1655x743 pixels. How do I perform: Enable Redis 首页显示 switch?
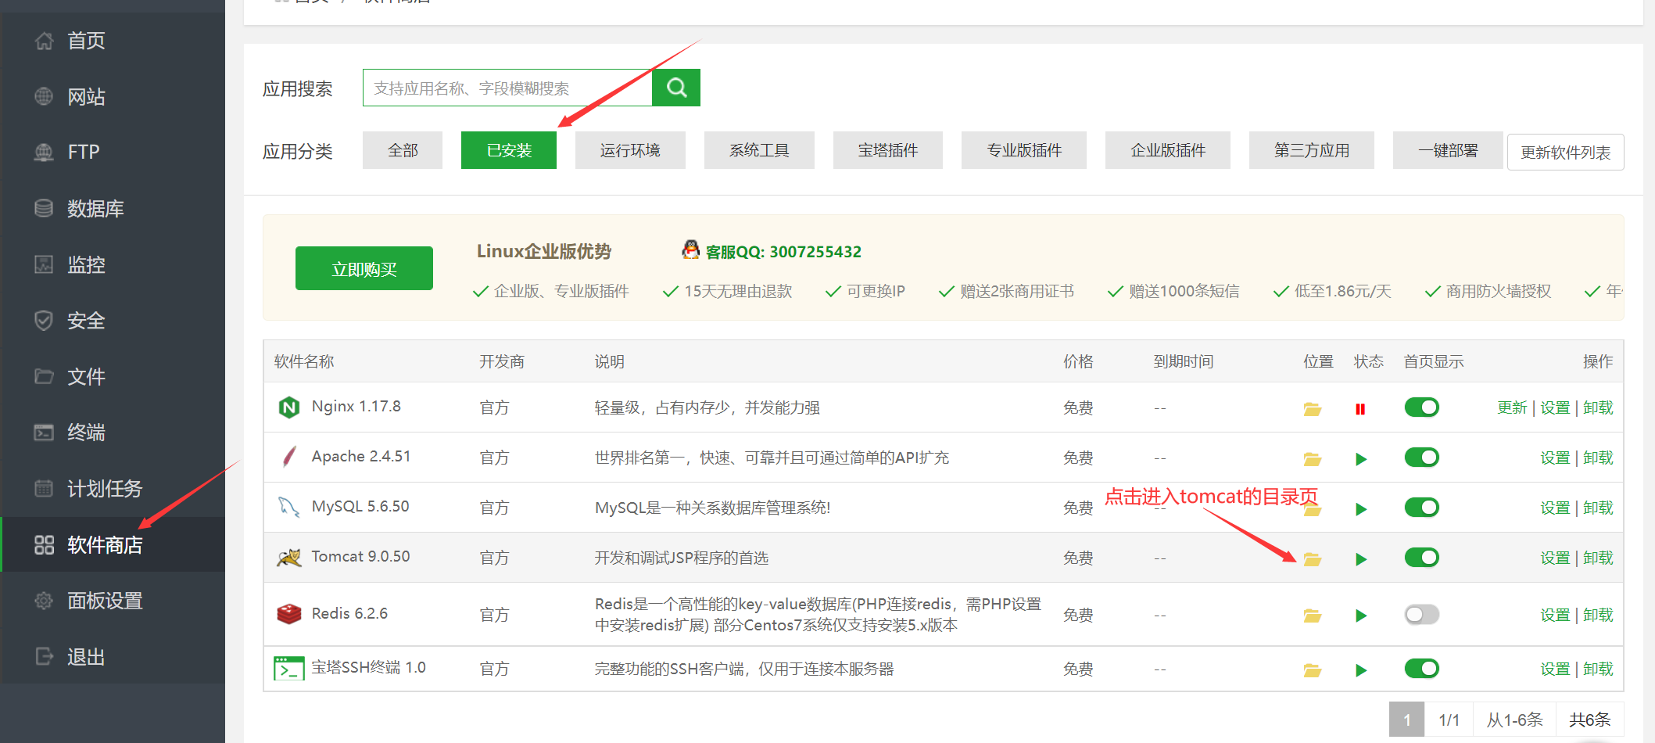[1421, 615]
